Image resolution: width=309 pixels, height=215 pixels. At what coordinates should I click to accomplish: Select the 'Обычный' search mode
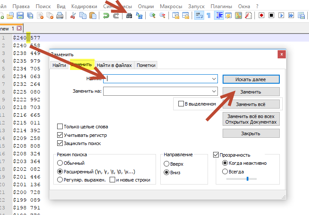60,163
